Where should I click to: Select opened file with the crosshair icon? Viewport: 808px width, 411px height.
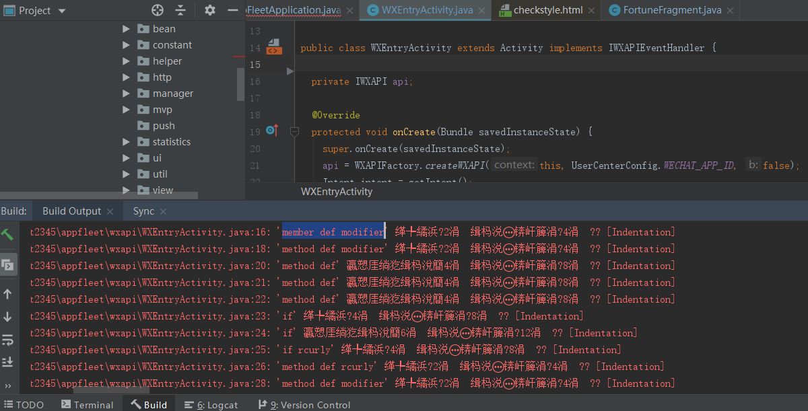[x=157, y=10]
